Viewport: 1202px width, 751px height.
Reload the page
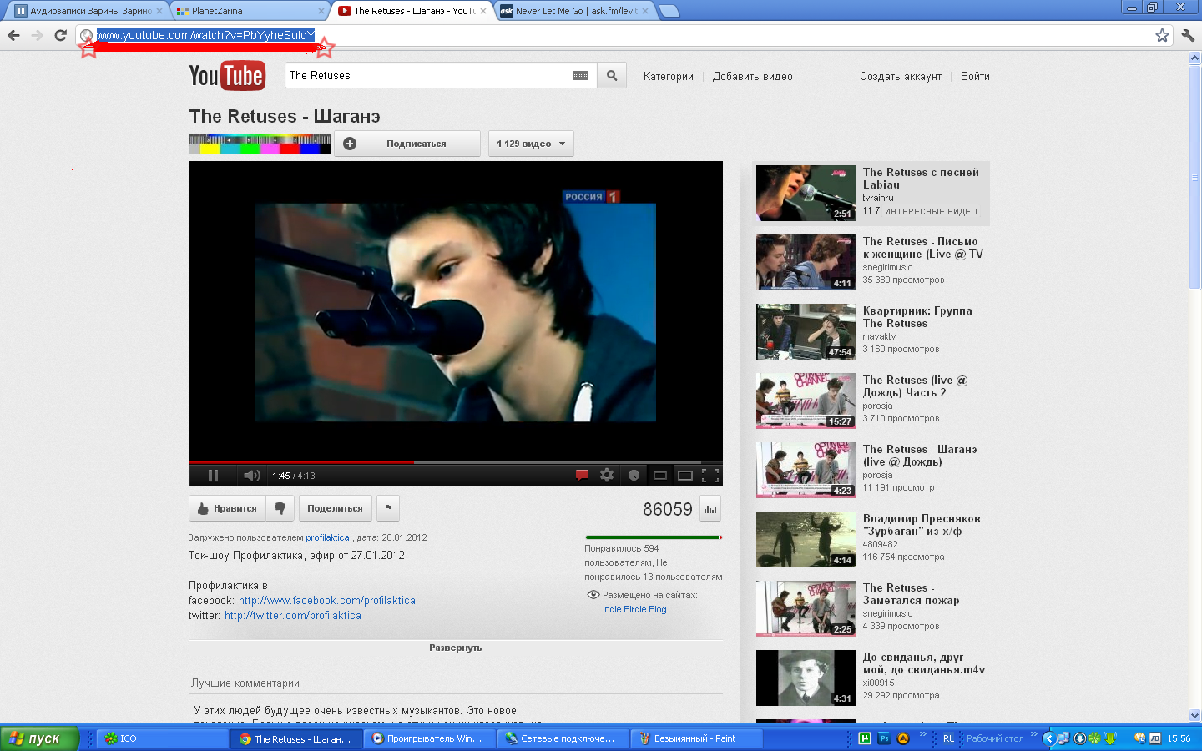pos(60,35)
